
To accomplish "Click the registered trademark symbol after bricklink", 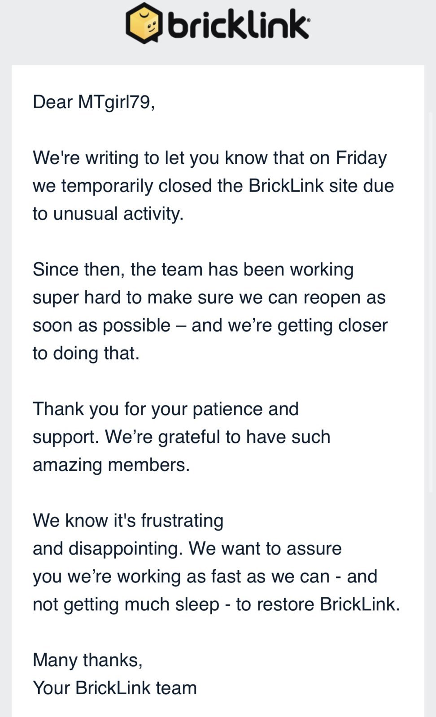I will point(307,20).
